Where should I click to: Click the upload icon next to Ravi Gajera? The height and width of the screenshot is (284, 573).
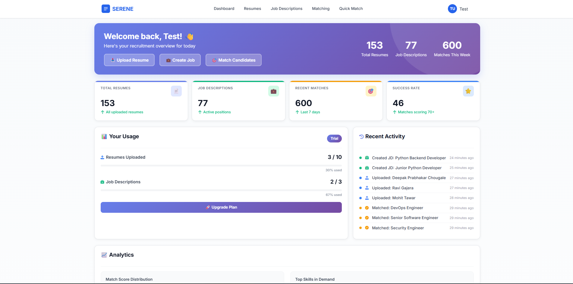pyautogui.click(x=367, y=188)
